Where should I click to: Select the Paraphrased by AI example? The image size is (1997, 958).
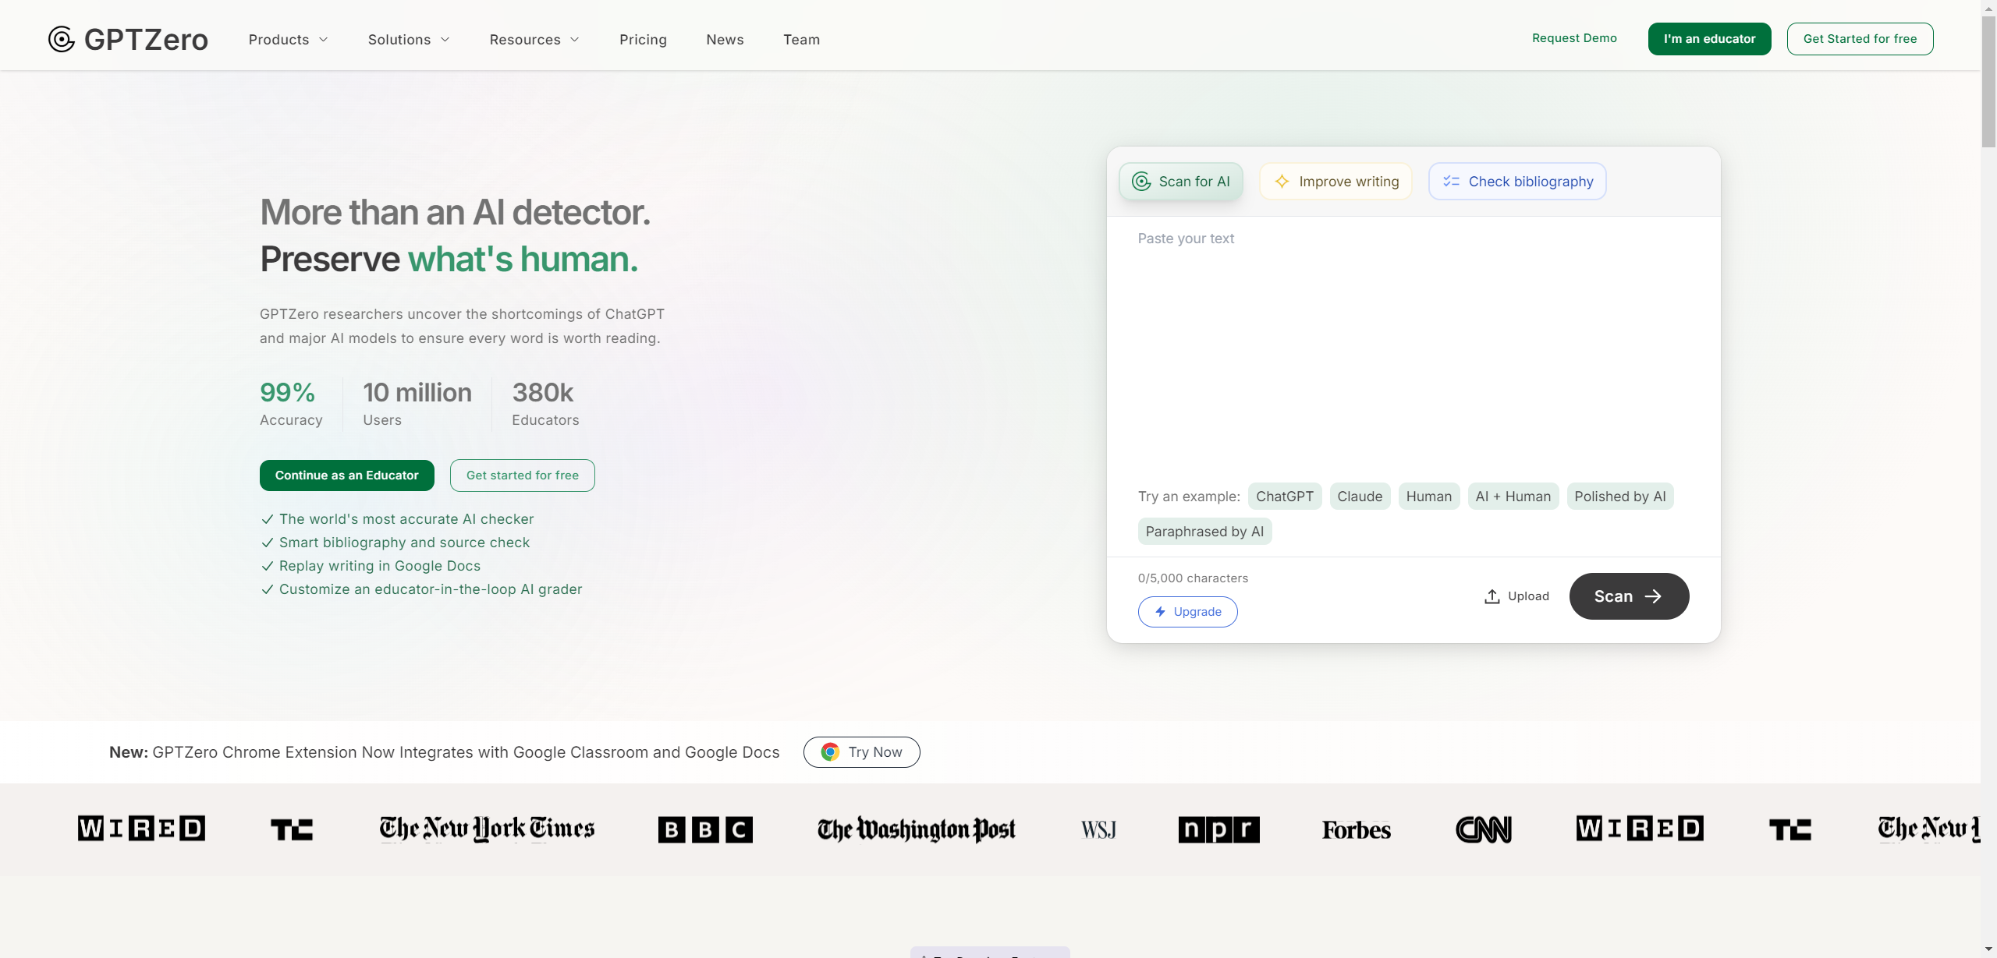click(1204, 532)
